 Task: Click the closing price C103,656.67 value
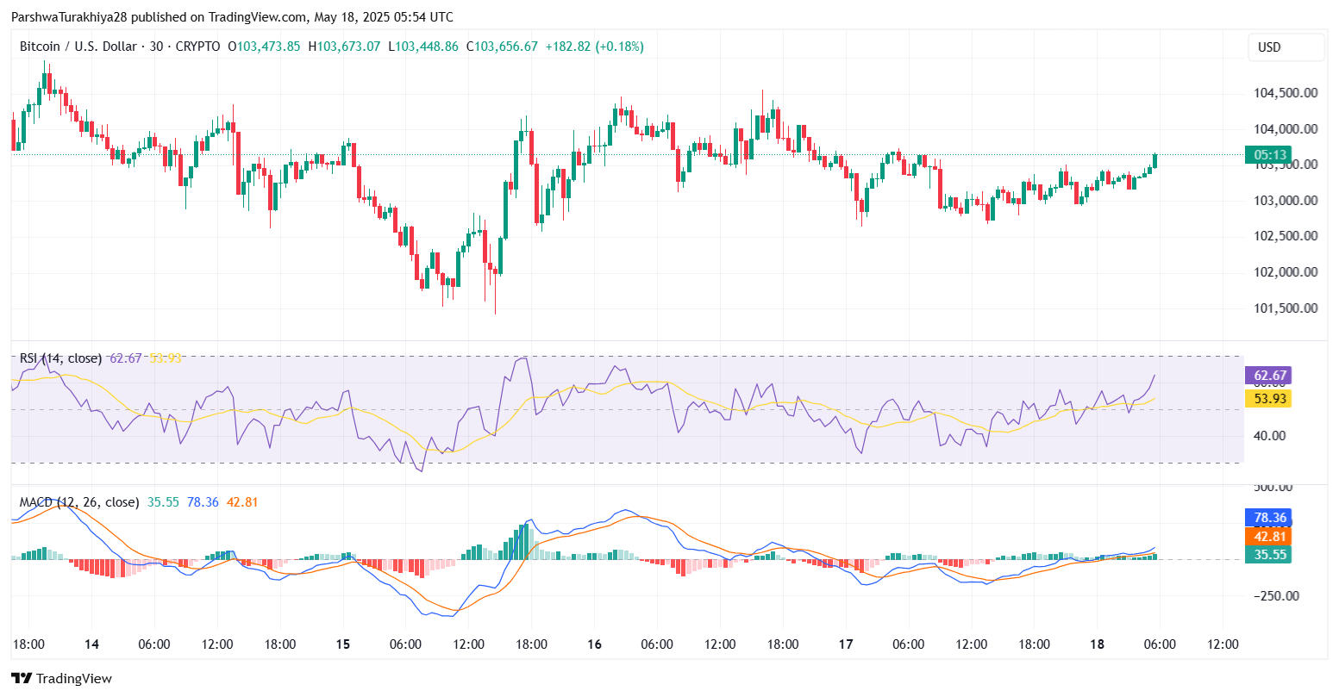coord(502,47)
